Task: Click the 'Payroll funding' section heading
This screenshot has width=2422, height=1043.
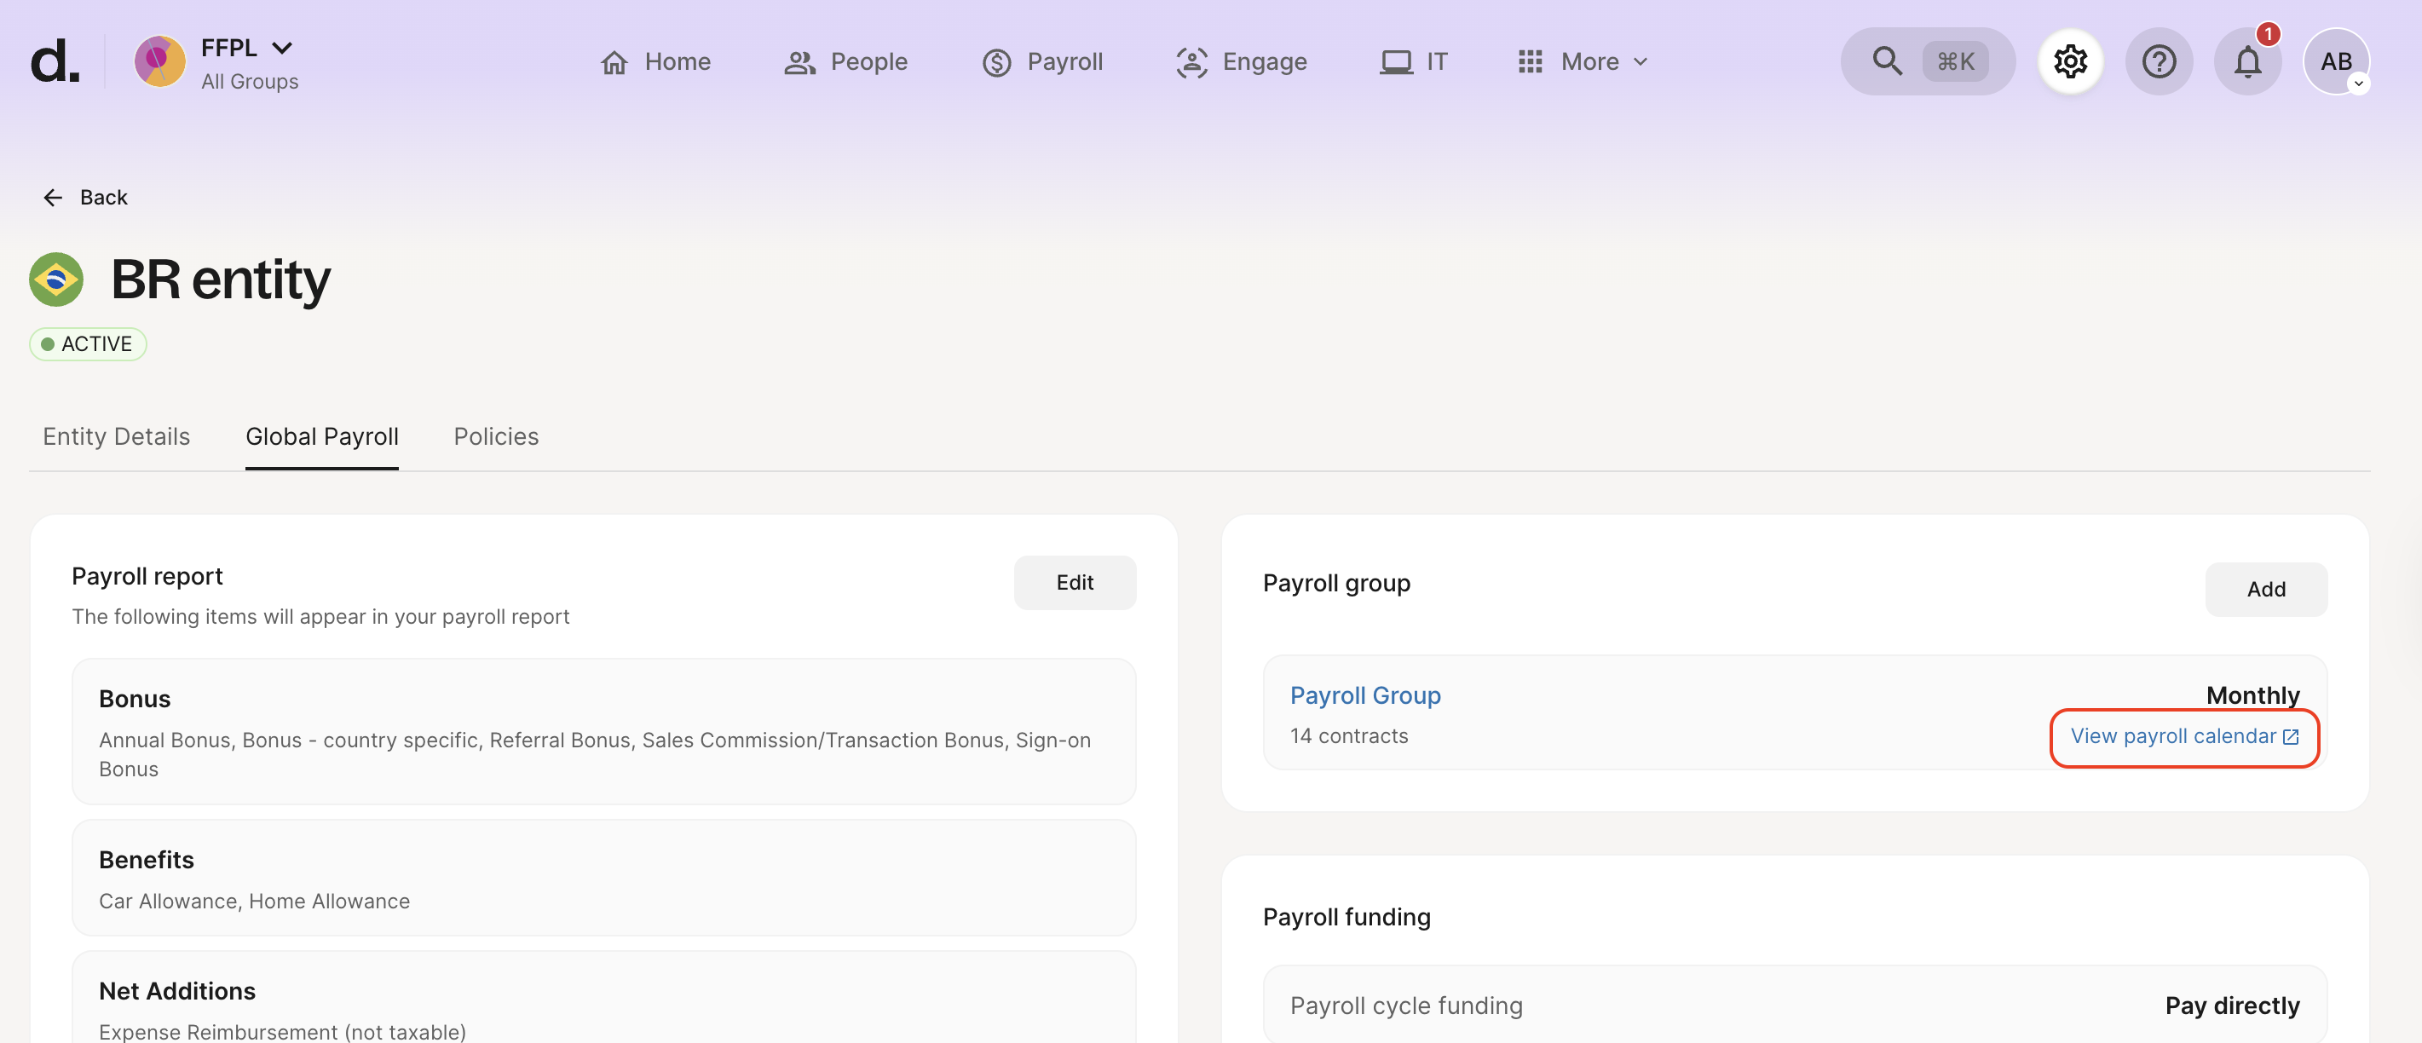Action: (1347, 917)
